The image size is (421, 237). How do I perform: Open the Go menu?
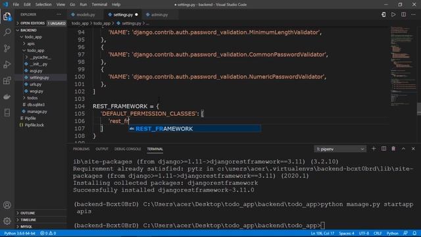pos(72,5)
